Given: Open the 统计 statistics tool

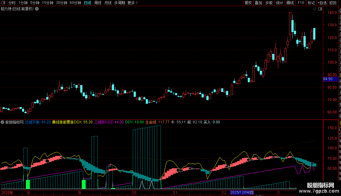Looking at the screenshot, I should (279, 3).
